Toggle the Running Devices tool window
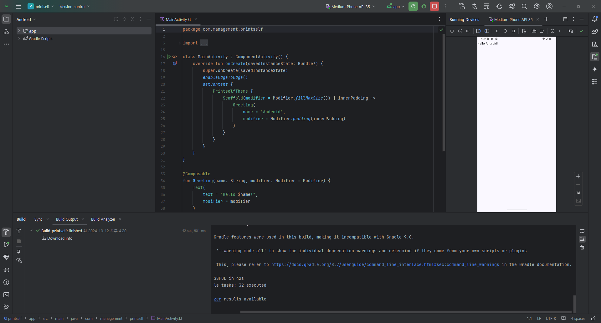Image resolution: width=601 pixels, height=323 pixels. (x=595, y=57)
